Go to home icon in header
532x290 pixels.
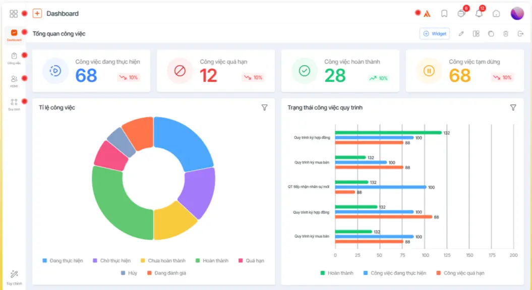coord(496,14)
